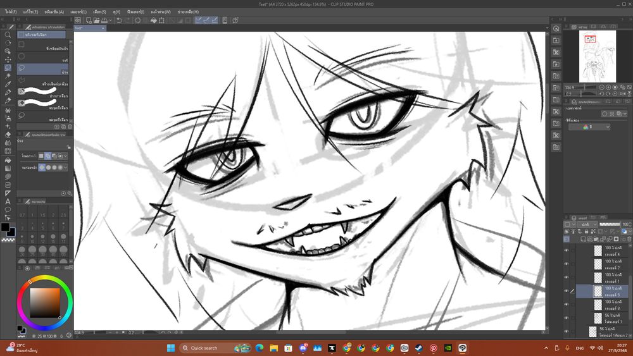Viewport: 633px width, 356px height.
Task: Click lock layer padlock icon
Action: pos(586,231)
